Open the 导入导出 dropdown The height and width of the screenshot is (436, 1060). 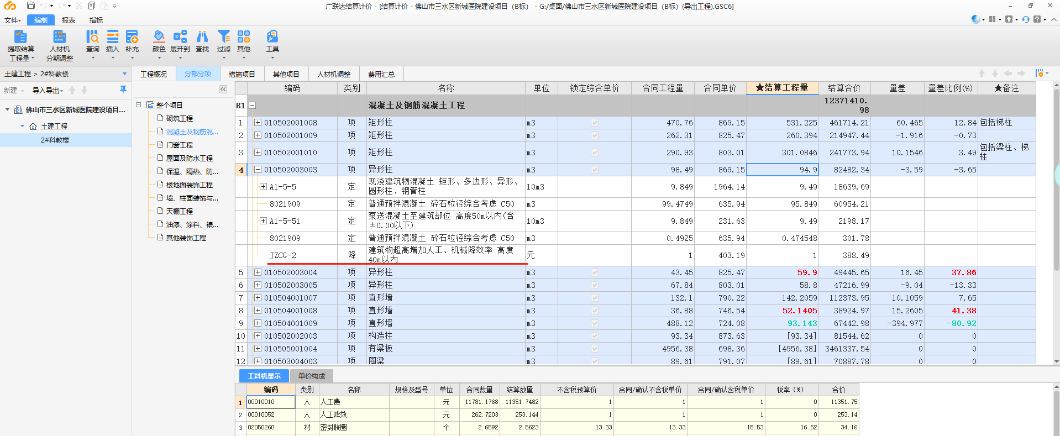48,90
